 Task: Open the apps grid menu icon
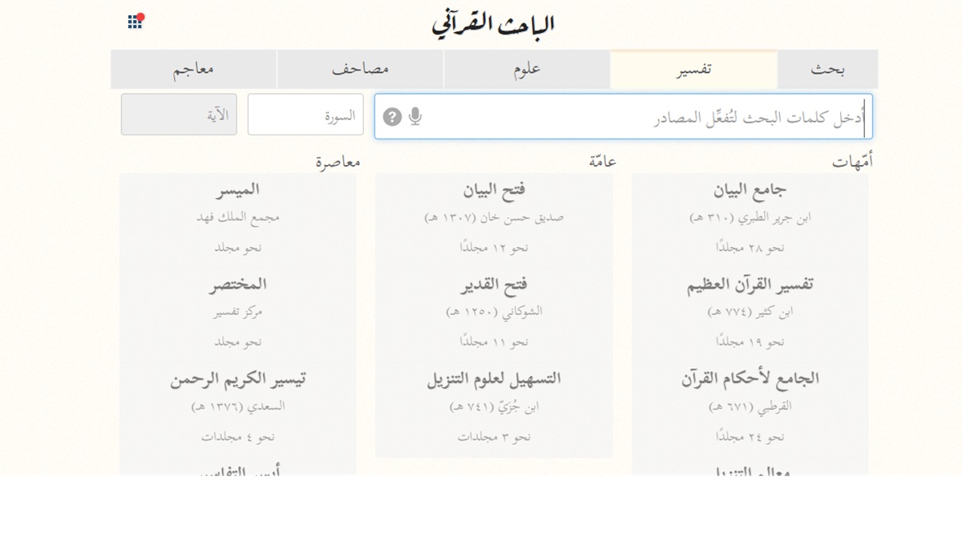tap(135, 22)
